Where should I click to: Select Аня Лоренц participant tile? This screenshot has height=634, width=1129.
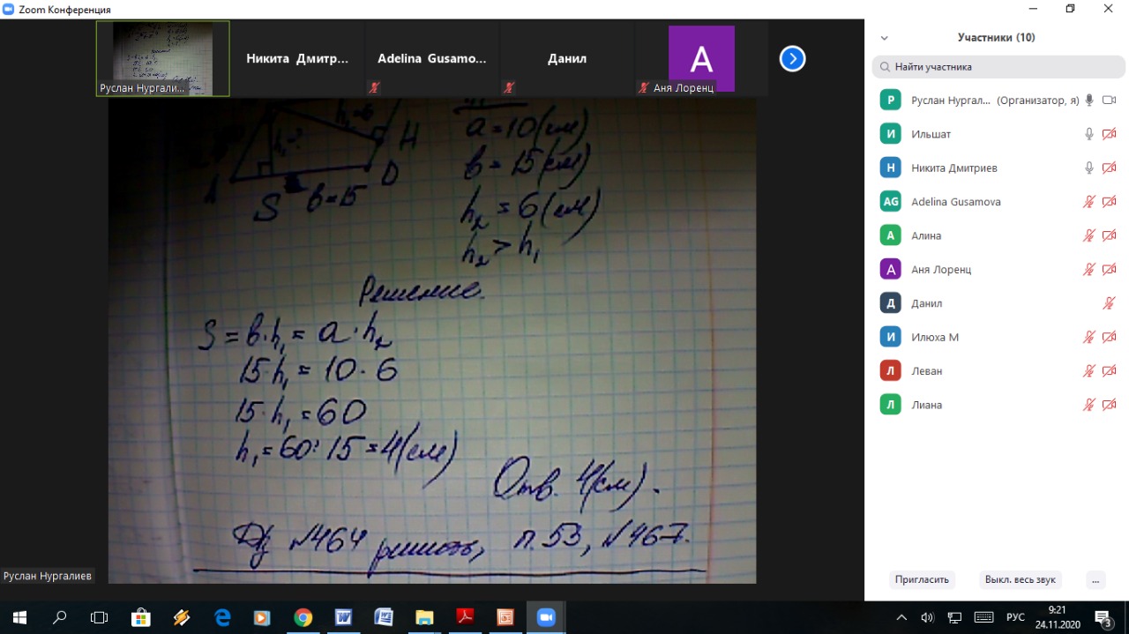click(701, 59)
